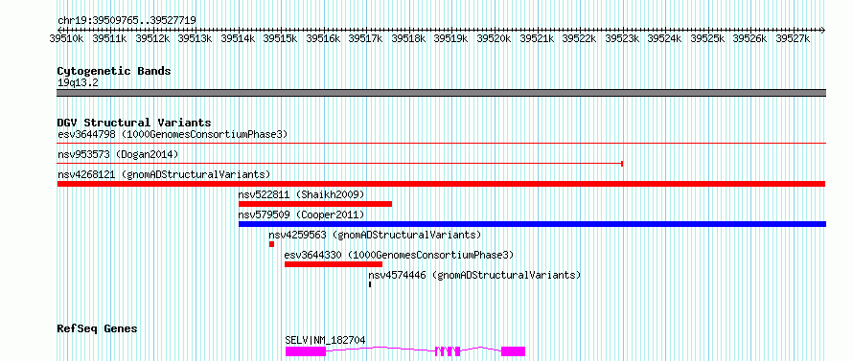Viewport: 853px width, 361px height.
Task: Click the 39515k ruler label
Action: (x=280, y=38)
